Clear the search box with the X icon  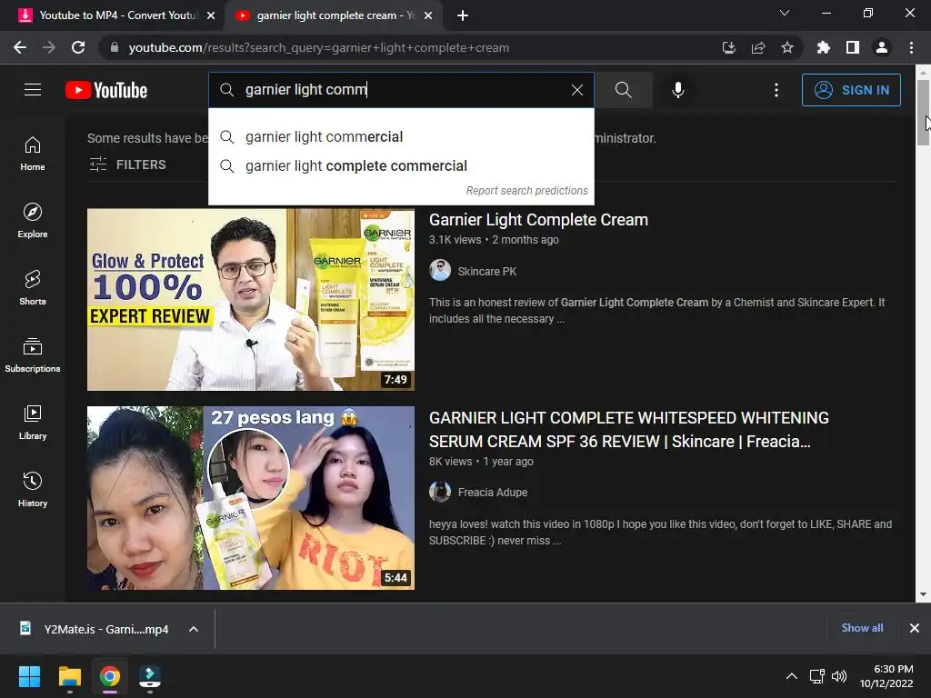click(x=576, y=90)
